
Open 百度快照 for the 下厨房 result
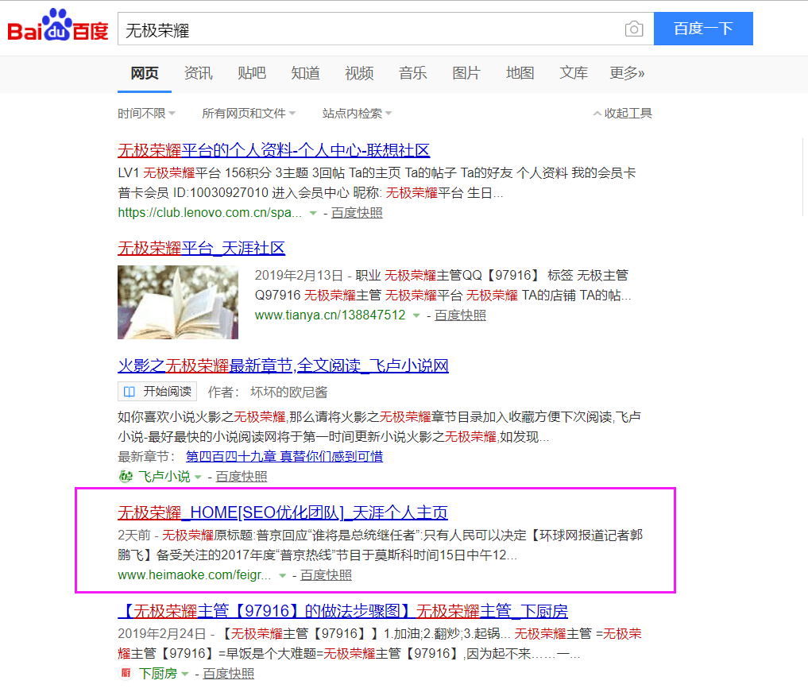point(228,673)
